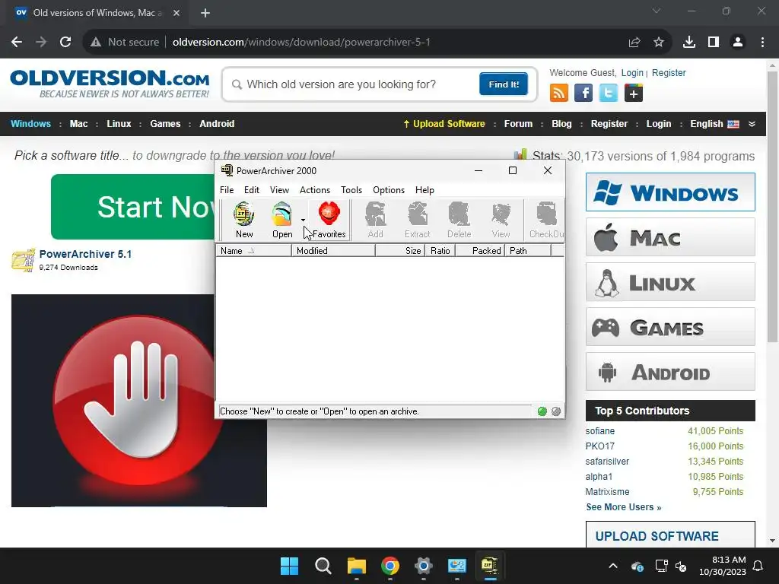
Task: Click the Extract toolbar icon
Action: click(x=417, y=220)
